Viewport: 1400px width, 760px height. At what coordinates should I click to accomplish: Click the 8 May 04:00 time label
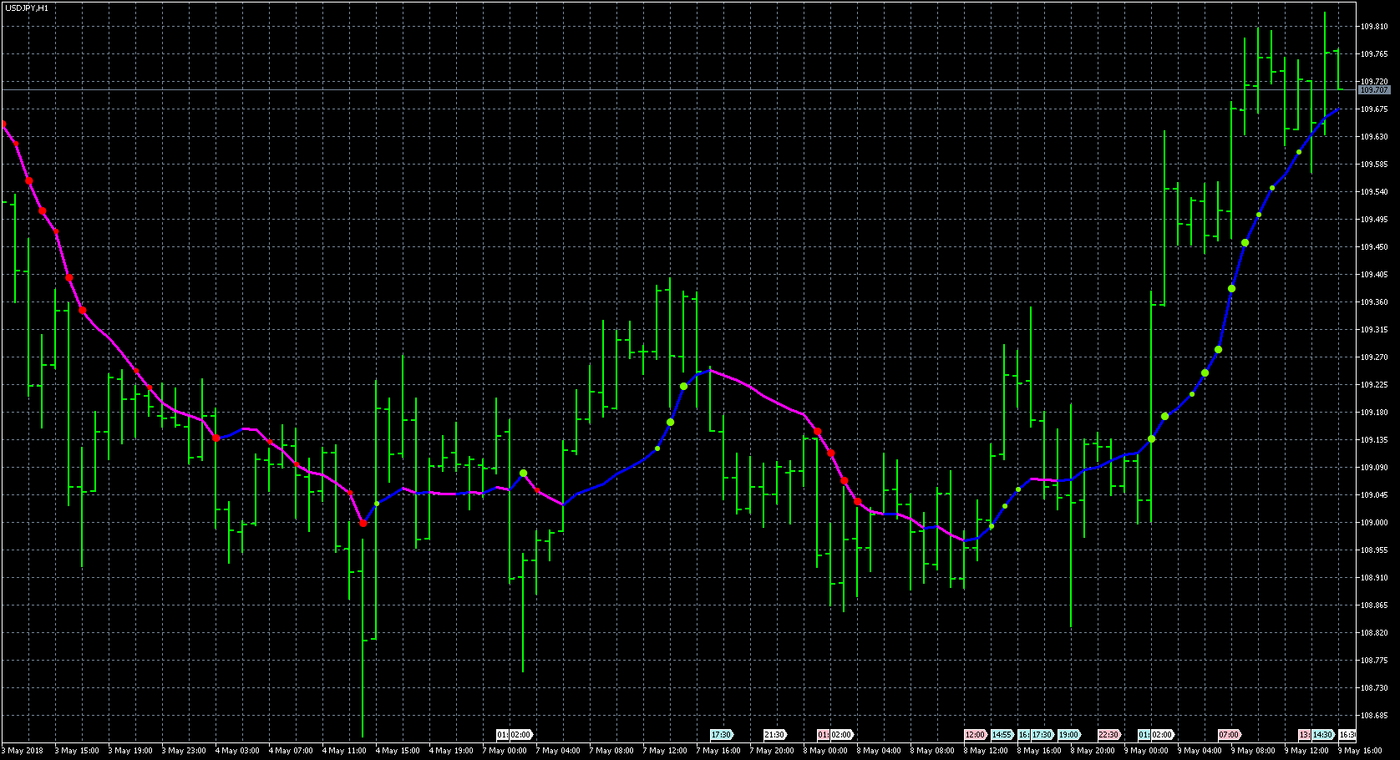(x=880, y=751)
